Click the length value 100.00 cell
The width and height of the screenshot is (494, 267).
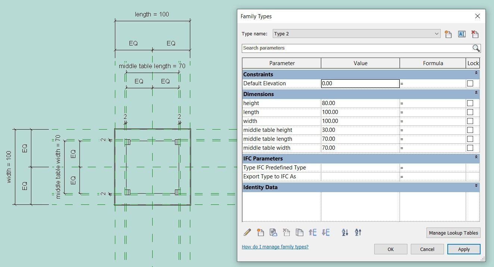(x=360, y=112)
